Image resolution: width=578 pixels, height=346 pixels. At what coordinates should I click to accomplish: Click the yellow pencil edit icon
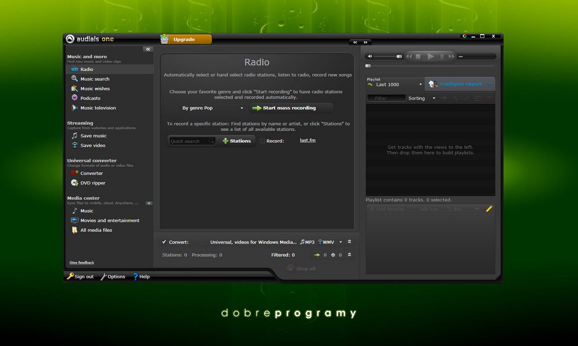pyautogui.click(x=489, y=209)
